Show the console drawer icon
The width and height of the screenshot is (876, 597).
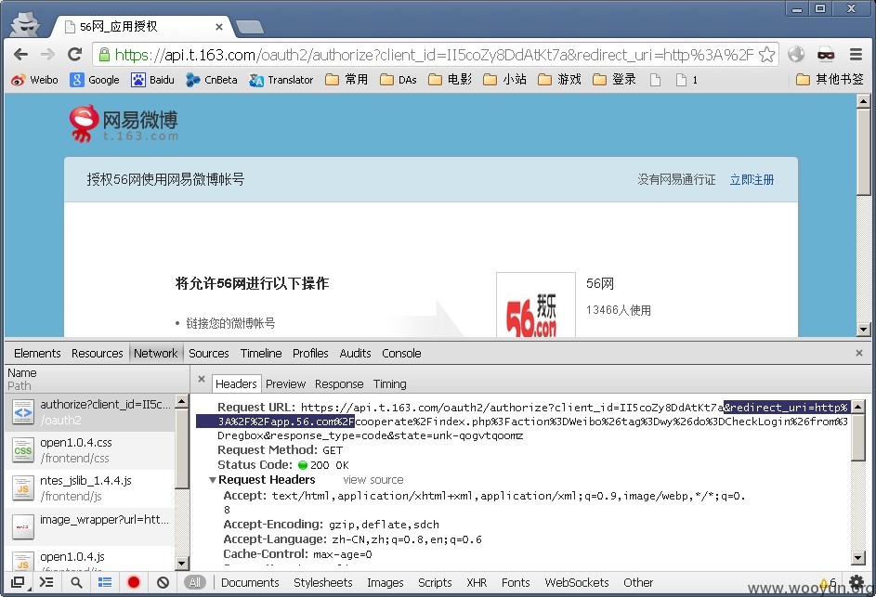pyautogui.click(x=46, y=582)
